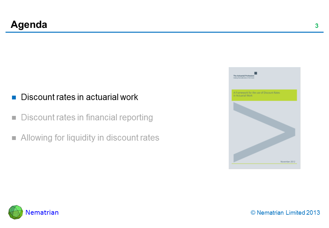Click the blue bullet beside actuarial work
Screen dimensions: 329x228
pyautogui.click(x=14, y=97)
